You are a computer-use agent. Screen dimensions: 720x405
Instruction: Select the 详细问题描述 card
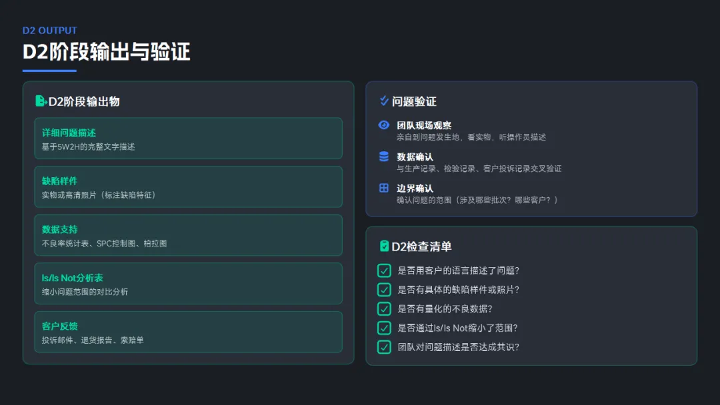(x=188, y=139)
